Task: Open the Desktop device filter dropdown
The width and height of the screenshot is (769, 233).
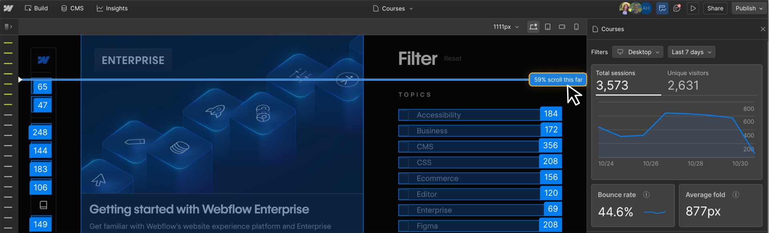Action: click(638, 52)
